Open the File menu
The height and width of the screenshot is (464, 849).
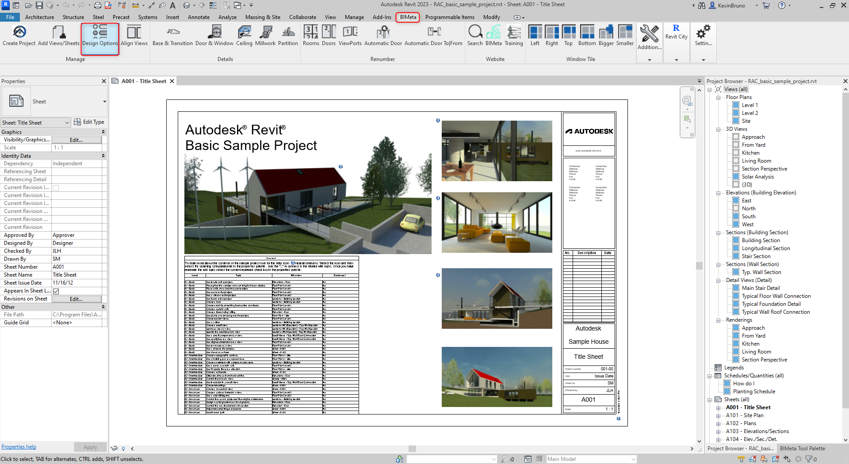(x=10, y=17)
